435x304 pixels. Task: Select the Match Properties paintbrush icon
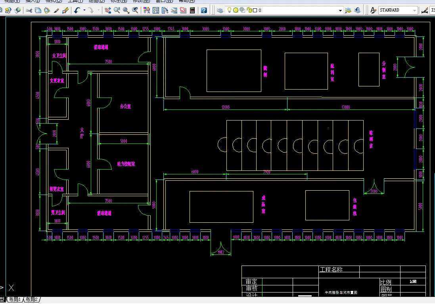(56, 11)
